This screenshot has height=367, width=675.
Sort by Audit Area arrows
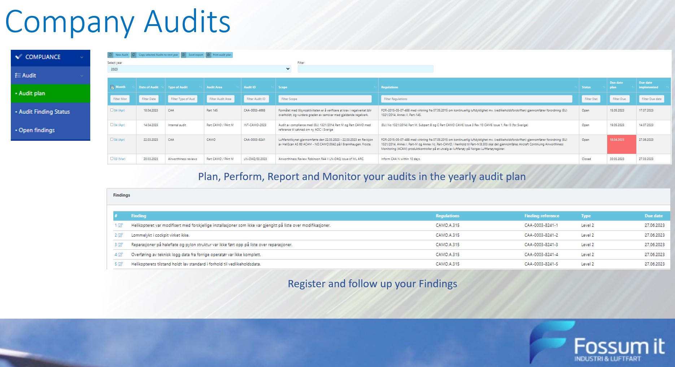click(x=238, y=87)
